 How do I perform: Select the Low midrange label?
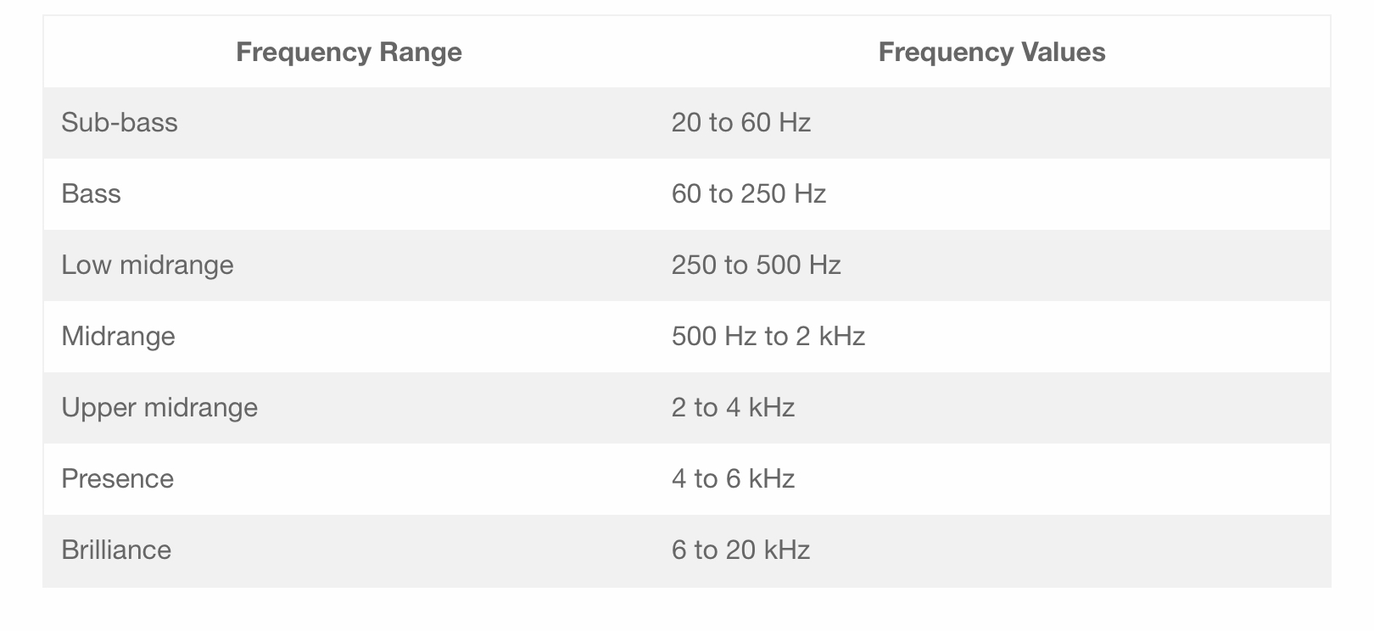[147, 265]
